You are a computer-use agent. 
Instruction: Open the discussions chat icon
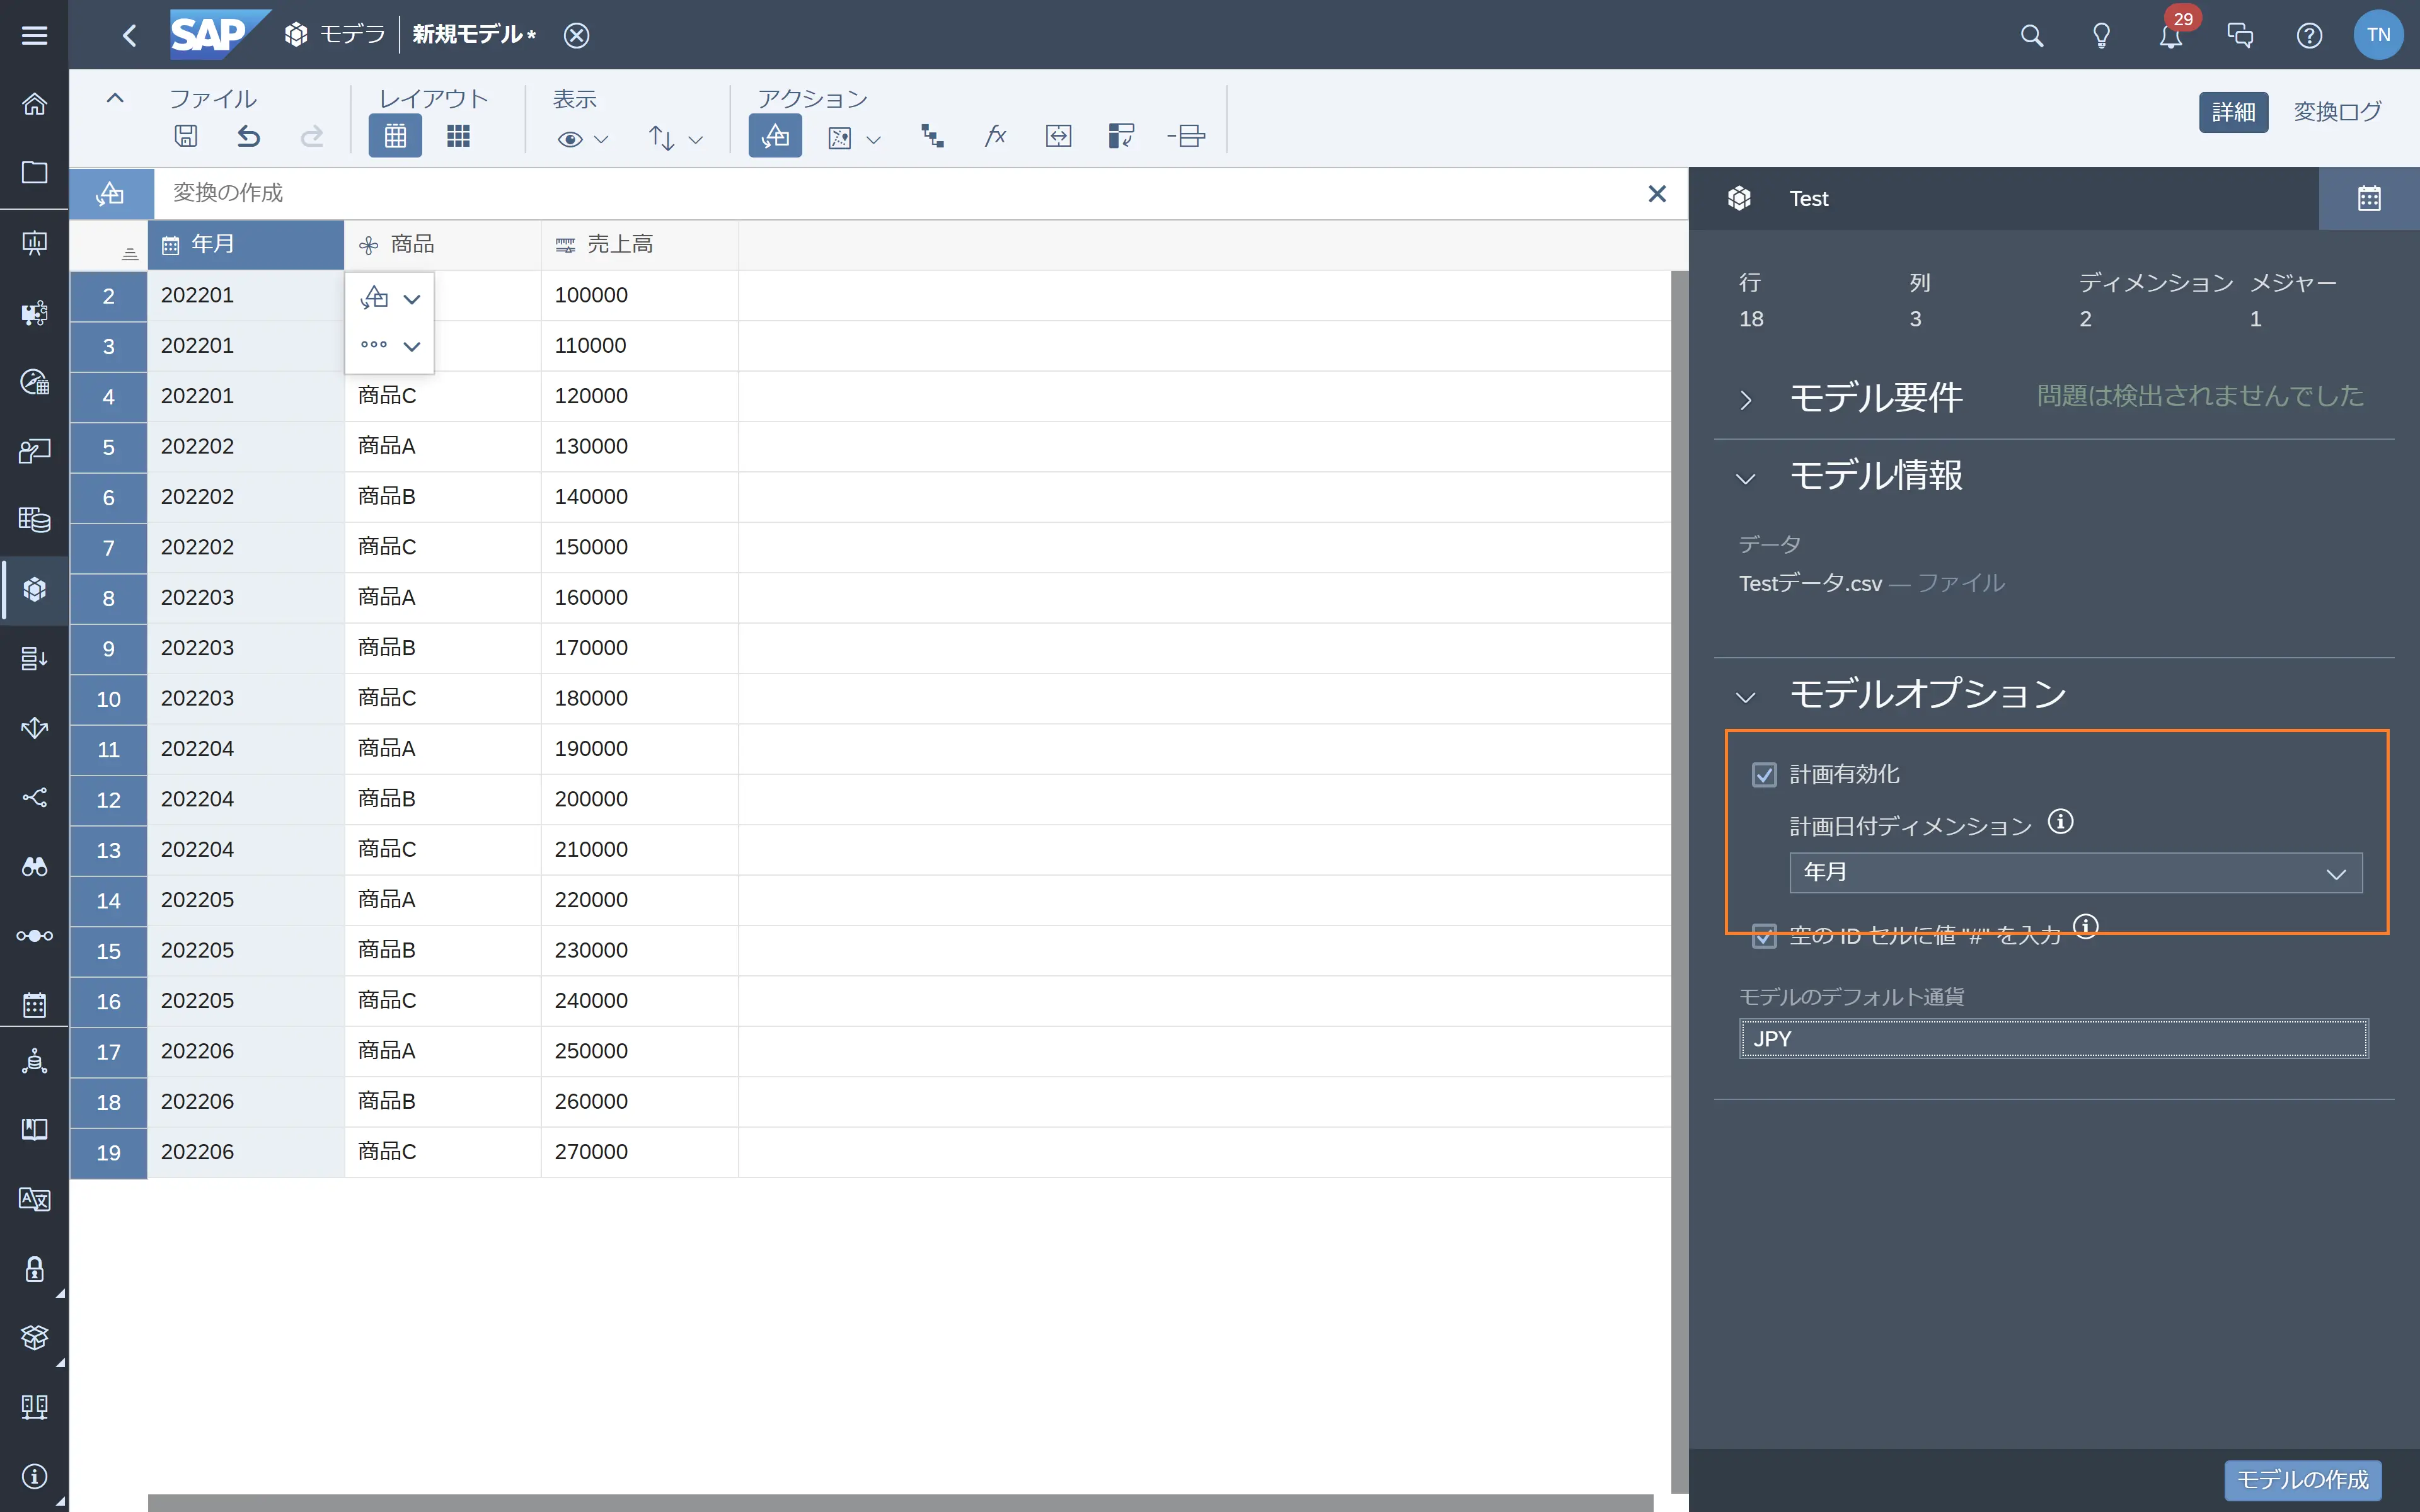(2240, 36)
